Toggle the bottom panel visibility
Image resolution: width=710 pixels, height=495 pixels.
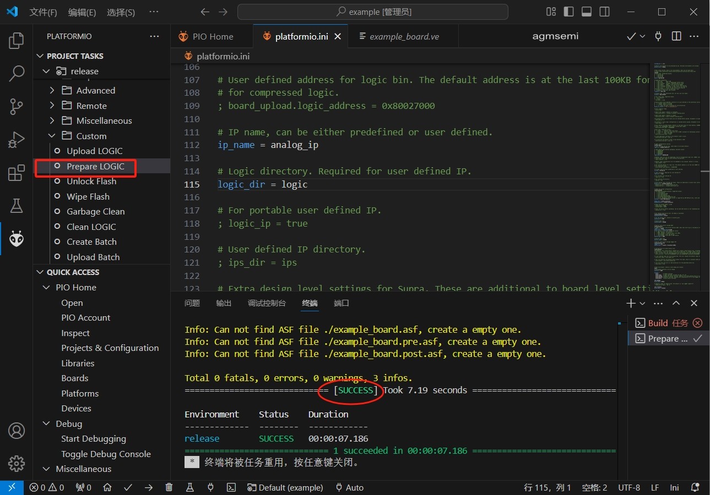coord(587,12)
